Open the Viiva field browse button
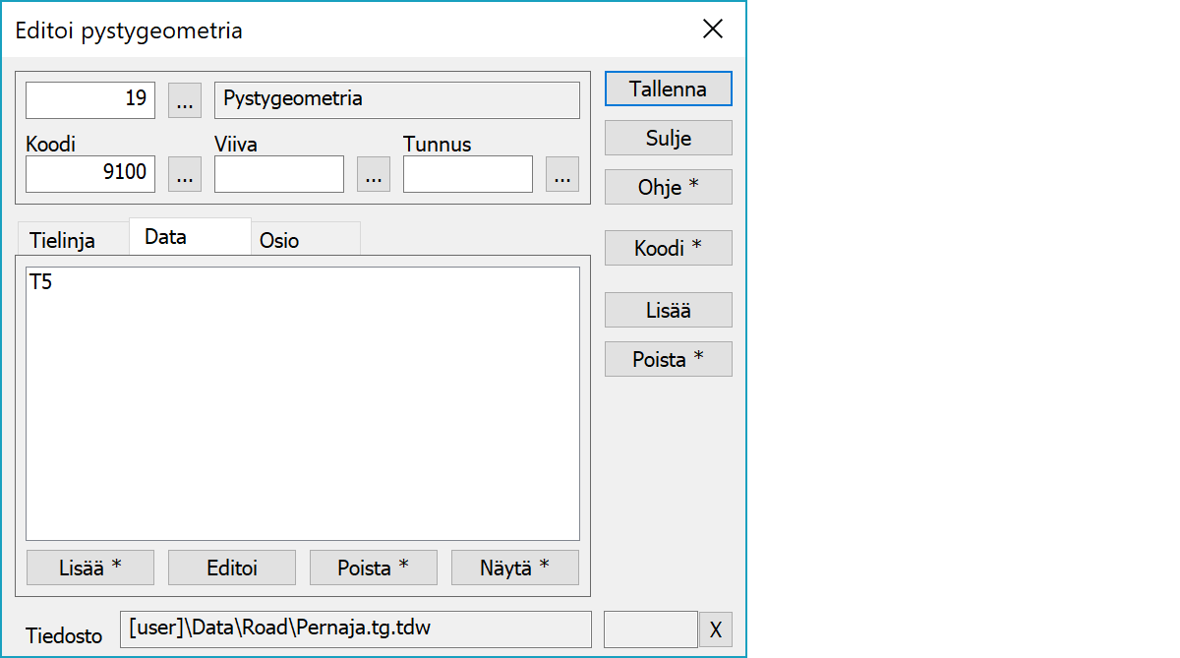Image resolution: width=1180 pixels, height=658 pixels. pos(374,174)
